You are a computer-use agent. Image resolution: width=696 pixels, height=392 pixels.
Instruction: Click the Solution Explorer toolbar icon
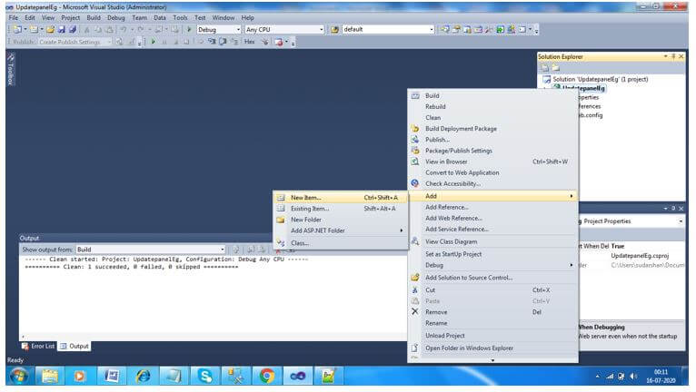tap(444, 29)
